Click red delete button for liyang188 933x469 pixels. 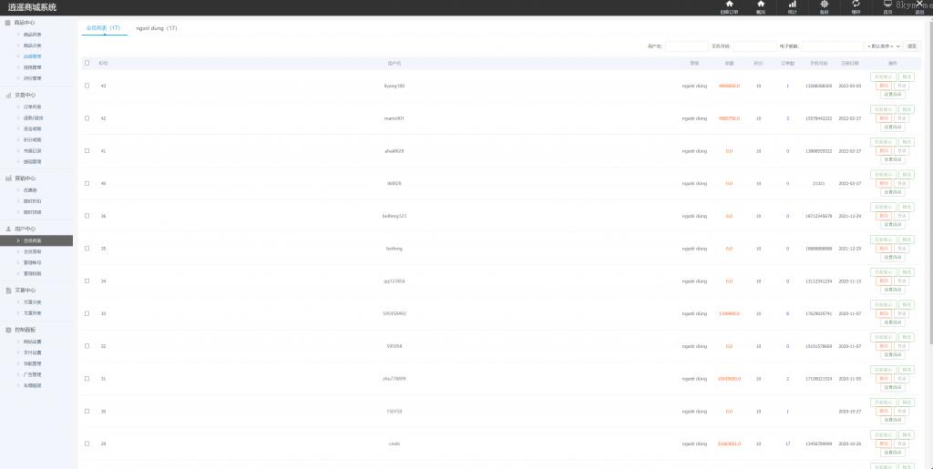point(884,86)
